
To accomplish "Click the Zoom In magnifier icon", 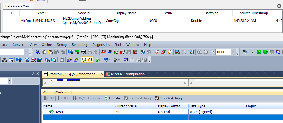I will 199,52.
